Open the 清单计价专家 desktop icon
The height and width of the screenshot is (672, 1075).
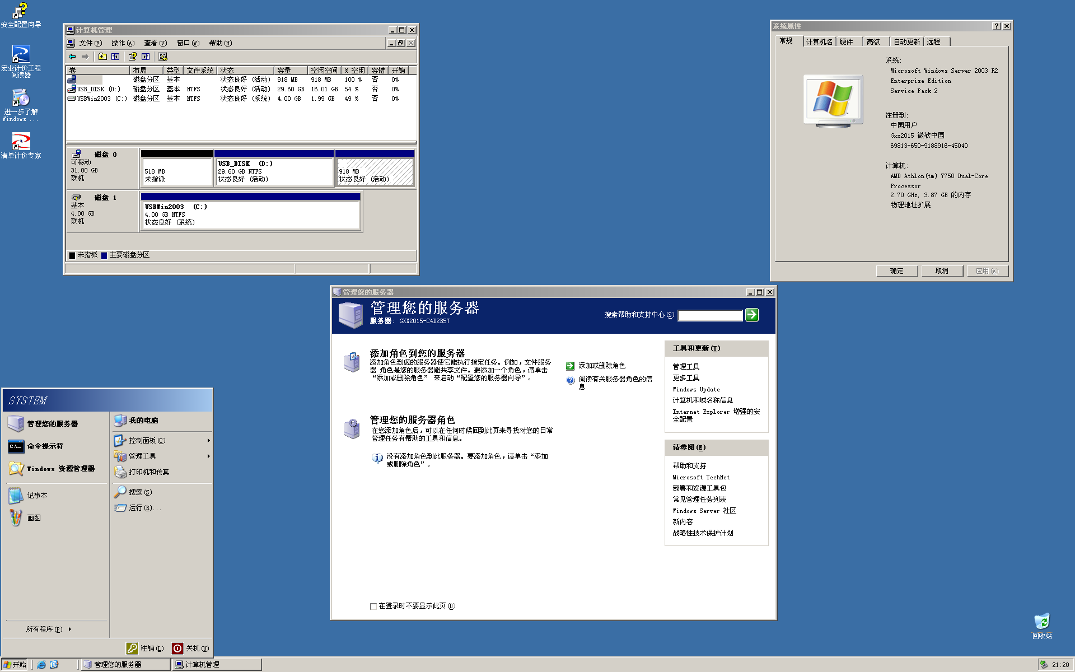tap(21, 146)
